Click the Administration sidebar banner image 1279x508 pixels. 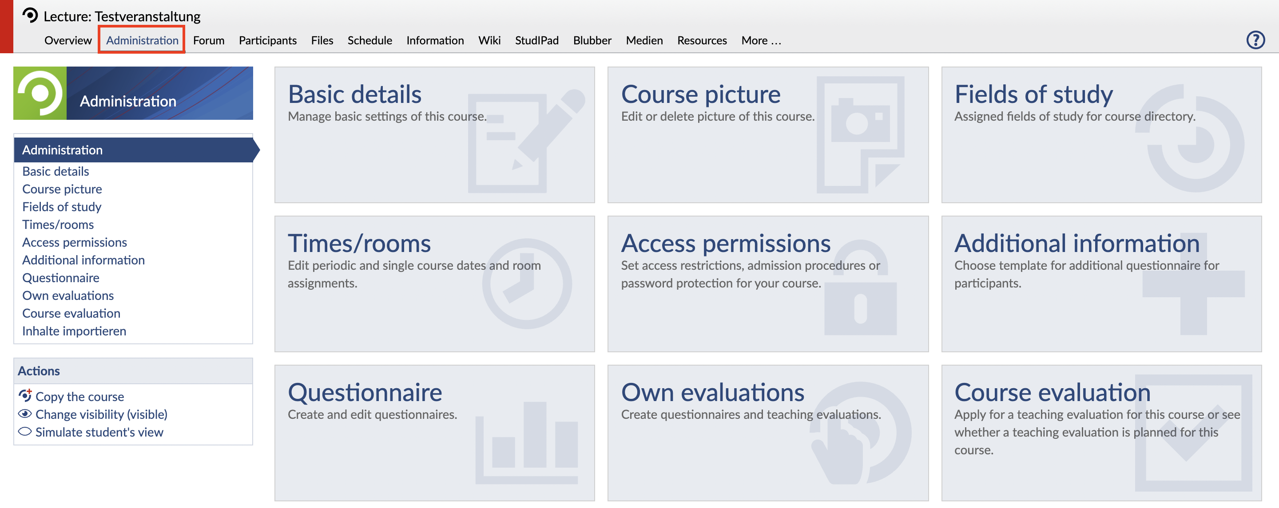click(133, 93)
